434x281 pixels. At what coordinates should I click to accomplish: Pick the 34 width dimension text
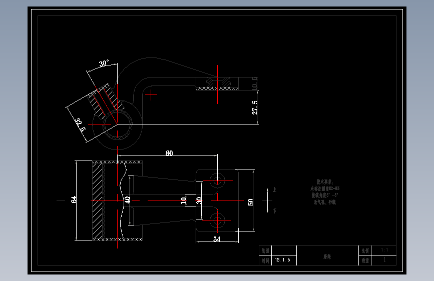217,239
